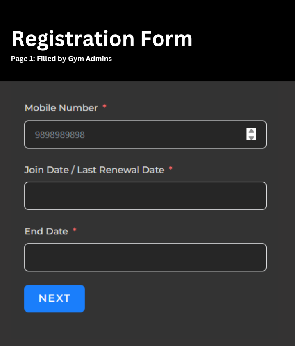295x346 pixels.
Task: Click the 9898989898 placeholder text
Action: pos(60,135)
